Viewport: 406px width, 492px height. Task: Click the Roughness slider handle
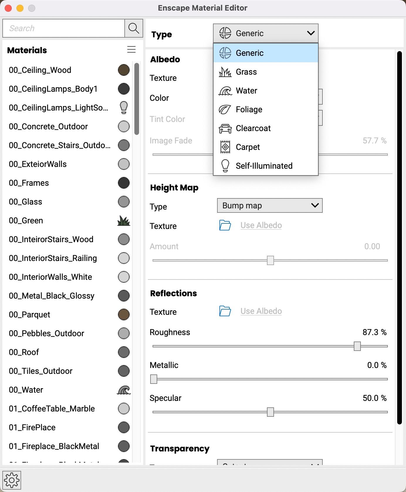click(357, 346)
